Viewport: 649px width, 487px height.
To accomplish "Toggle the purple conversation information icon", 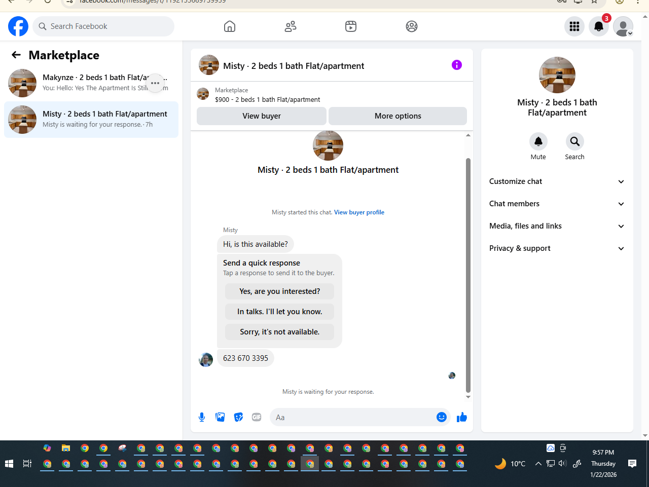I will tap(457, 65).
